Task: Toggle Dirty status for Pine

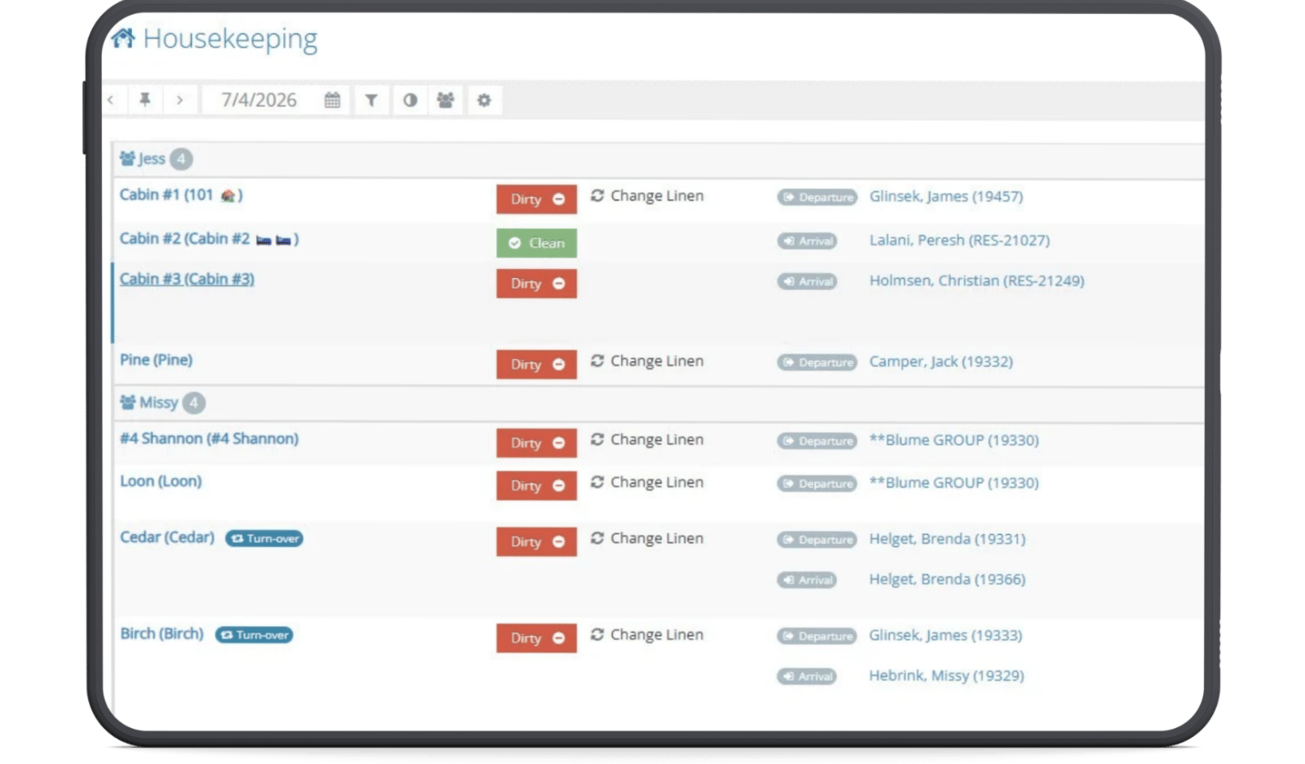Action: click(x=537, y=364)
